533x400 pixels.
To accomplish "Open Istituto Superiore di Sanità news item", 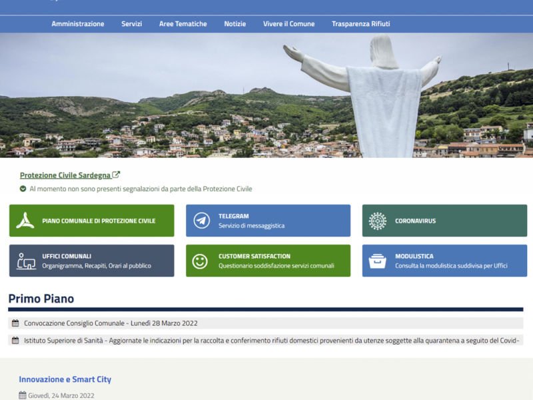I will pos(265,341).
